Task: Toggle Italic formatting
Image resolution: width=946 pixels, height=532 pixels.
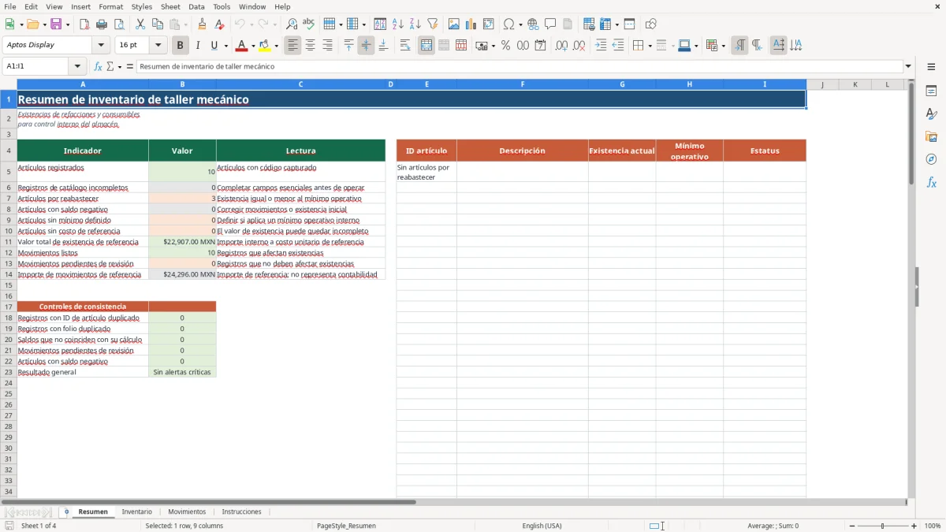Action: 198,46
